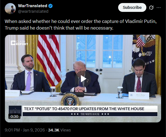The width and height of the screenshot is (166, 137).
Task: Click the presidential seal on the table
Action: coord(70,99)
